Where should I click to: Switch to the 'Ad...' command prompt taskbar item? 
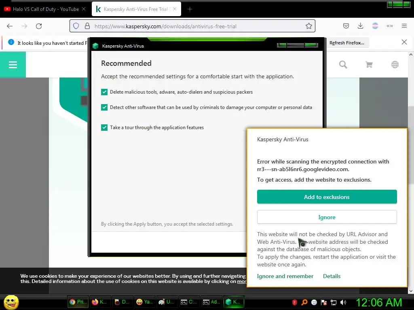pyautogui.click(x=211, y=302)
